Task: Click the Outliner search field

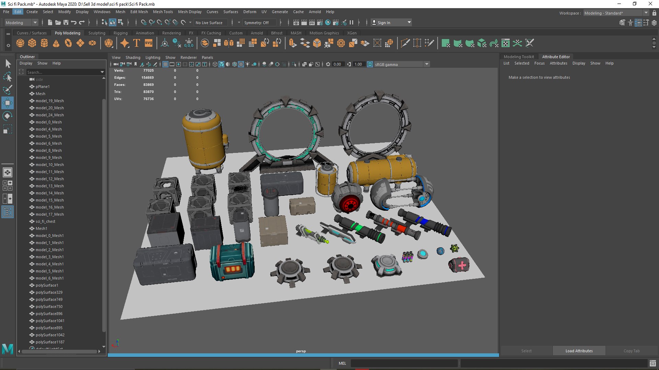Action: pyautogui.click(x=63, y=72)
